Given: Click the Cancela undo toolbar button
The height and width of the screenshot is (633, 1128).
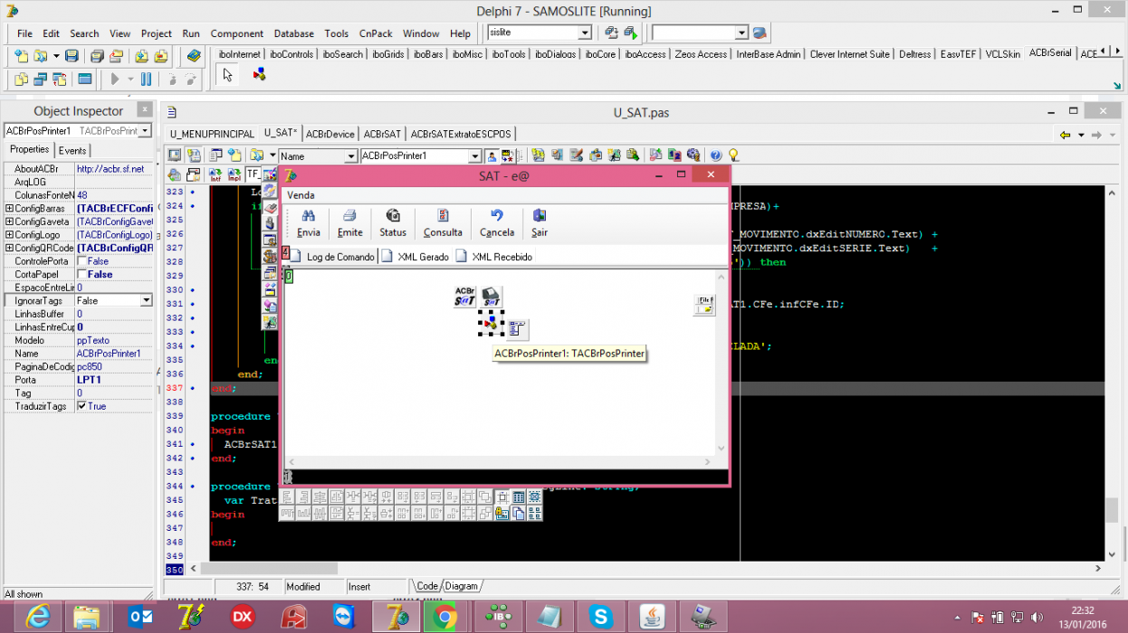Looking at the screenshot, I should click(497, 222).
